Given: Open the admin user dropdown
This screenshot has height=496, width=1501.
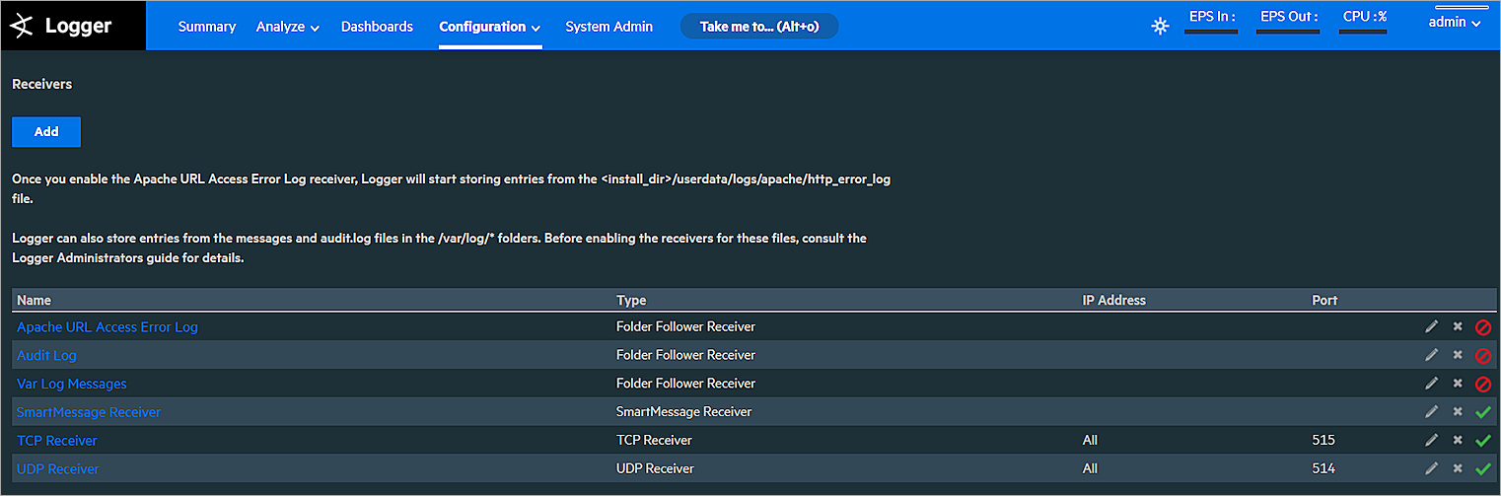Looking at the screenshot, I should point(1455,23).
